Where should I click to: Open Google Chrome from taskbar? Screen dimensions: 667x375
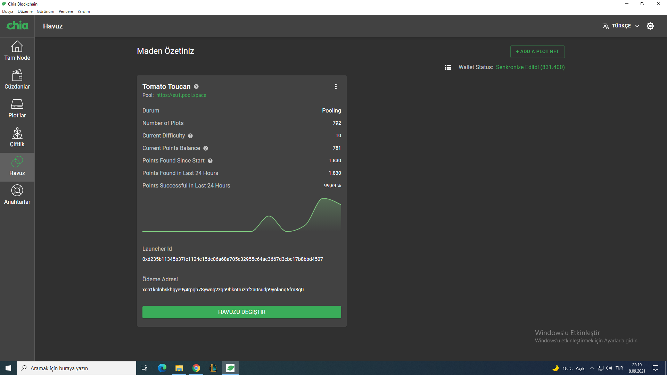tap(196, 368)
